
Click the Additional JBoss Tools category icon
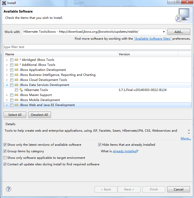click(16, 65)
